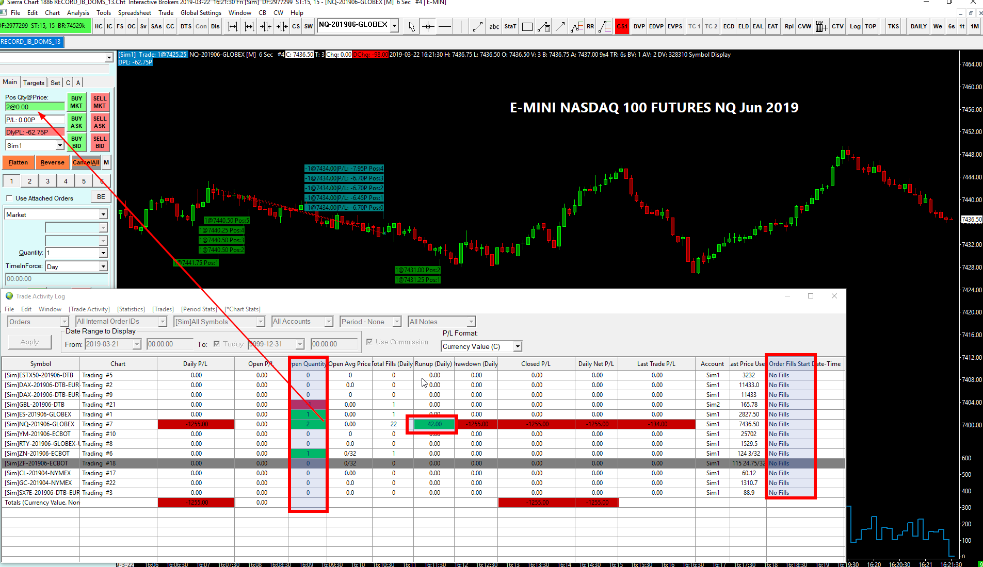Choose the horizontal line drawing tool
Viewport: 983px width, 567px height.
point(445,26)
